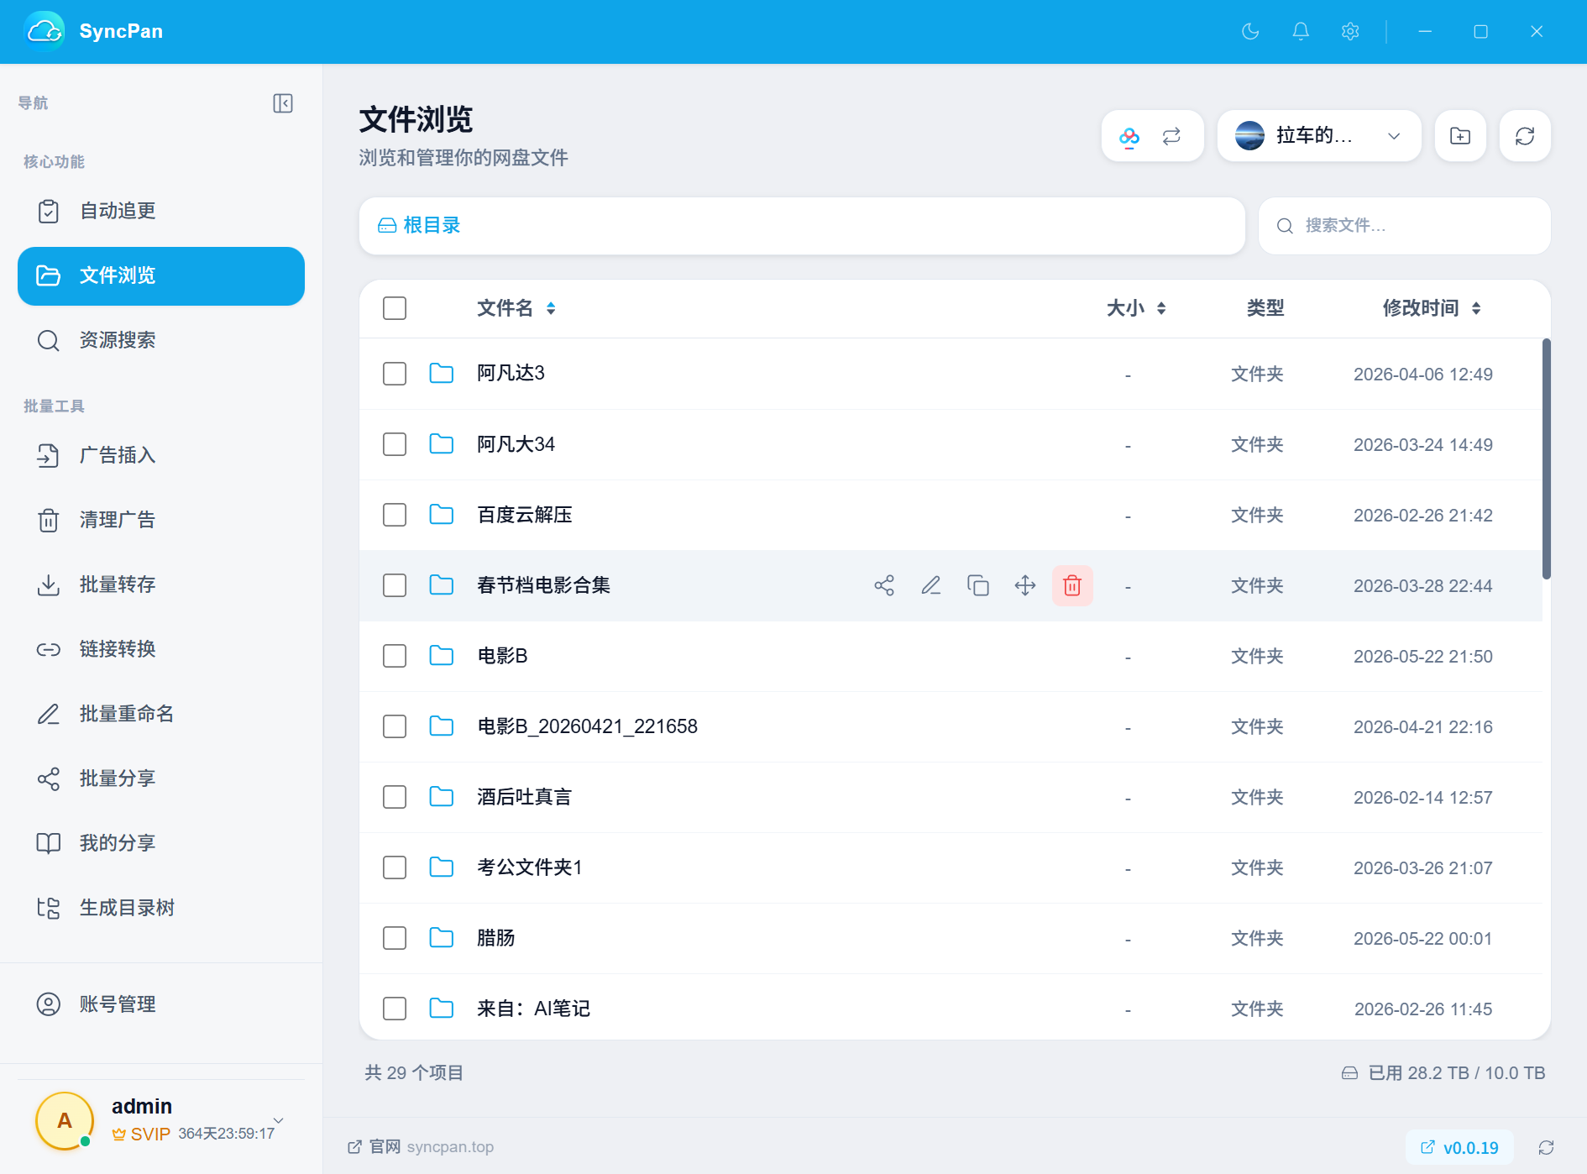The width and height of the screenshot is (1587, 1174).
Task: Open 自动追更 in sidebar
Action: click(161, 212)
